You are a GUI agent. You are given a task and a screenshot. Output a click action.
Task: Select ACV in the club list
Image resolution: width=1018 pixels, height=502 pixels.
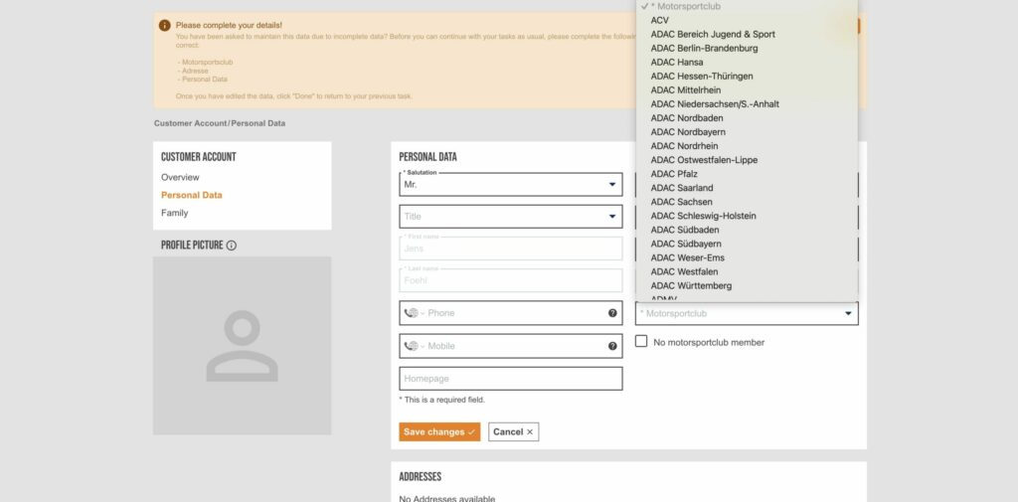[x=660, y=20]
